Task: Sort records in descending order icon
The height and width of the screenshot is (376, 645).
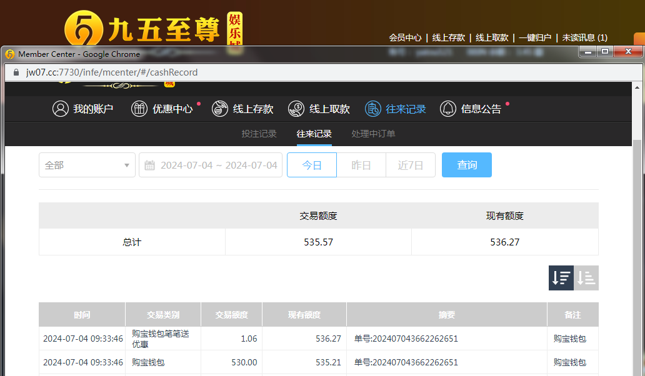Action: click(x=561, y=278)
